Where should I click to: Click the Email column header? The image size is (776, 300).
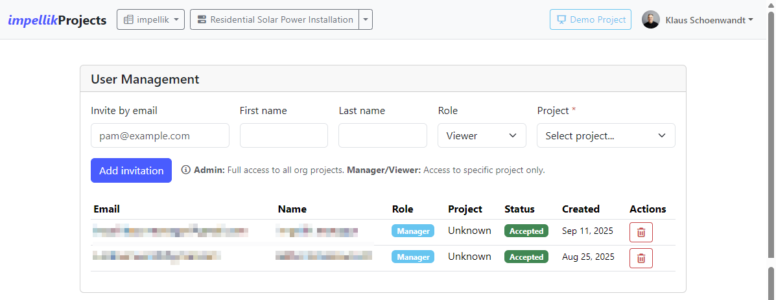coord(106,209)
